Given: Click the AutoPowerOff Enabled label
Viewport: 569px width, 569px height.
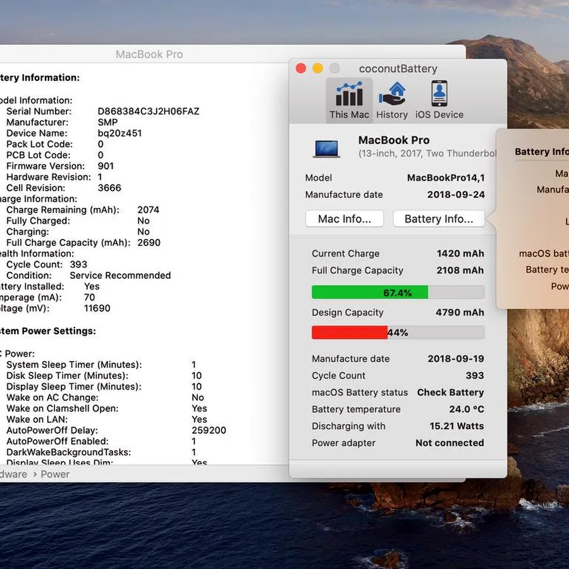Looking at the screenshot, I should tap(58, 441).
